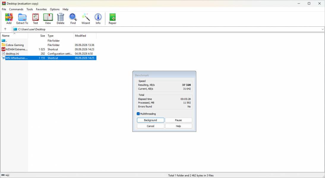Viewport: 325px width, 178px height.
Task: Open the Tools menu
Action: coord(30,9)
